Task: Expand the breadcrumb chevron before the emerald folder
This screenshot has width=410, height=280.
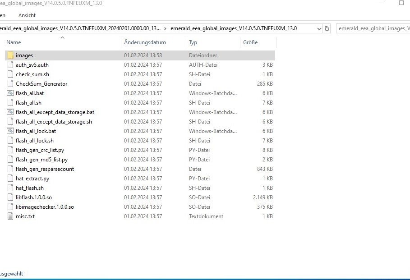Action: point(165,28)
